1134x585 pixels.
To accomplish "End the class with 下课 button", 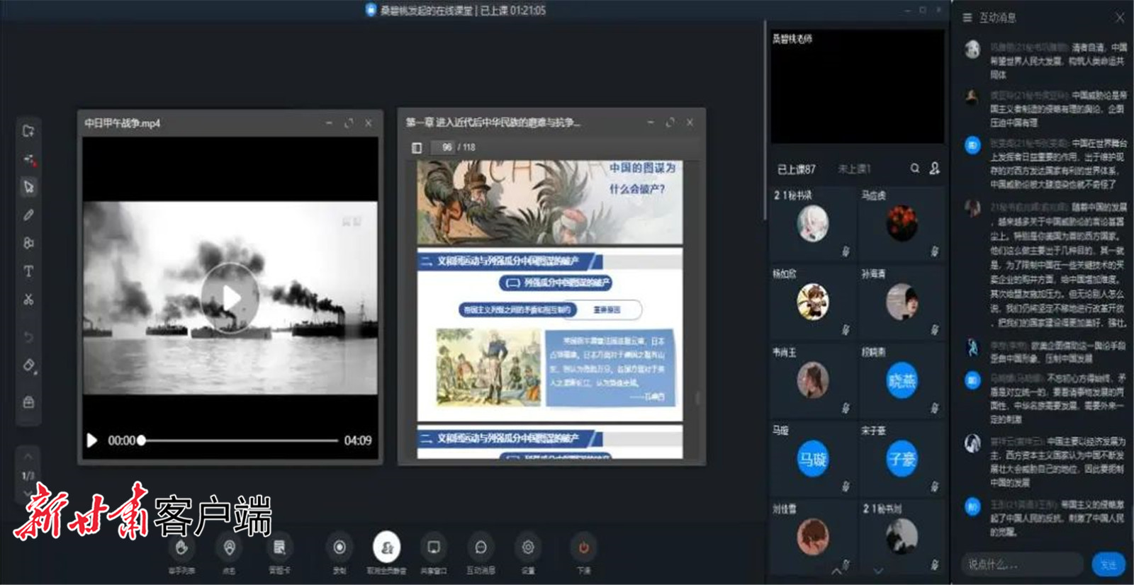I will [x=584, y=553].
